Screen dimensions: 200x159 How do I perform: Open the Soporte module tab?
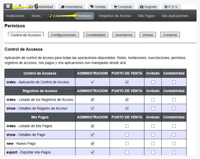tap(148, 7)
